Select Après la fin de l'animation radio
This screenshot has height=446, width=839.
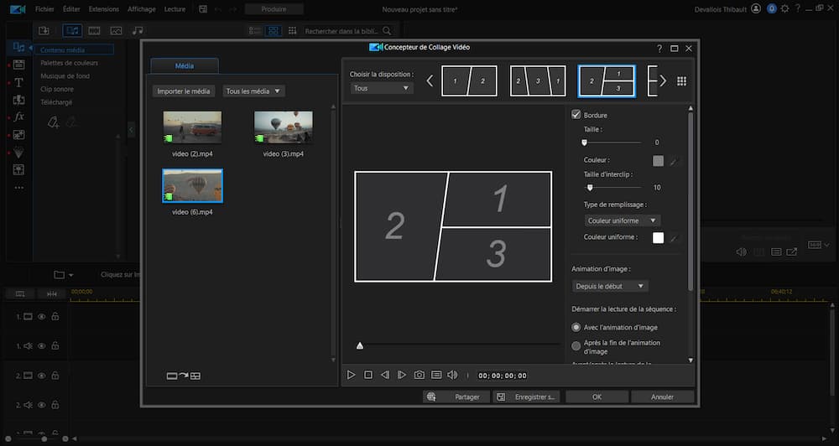[x=576, y=346]
